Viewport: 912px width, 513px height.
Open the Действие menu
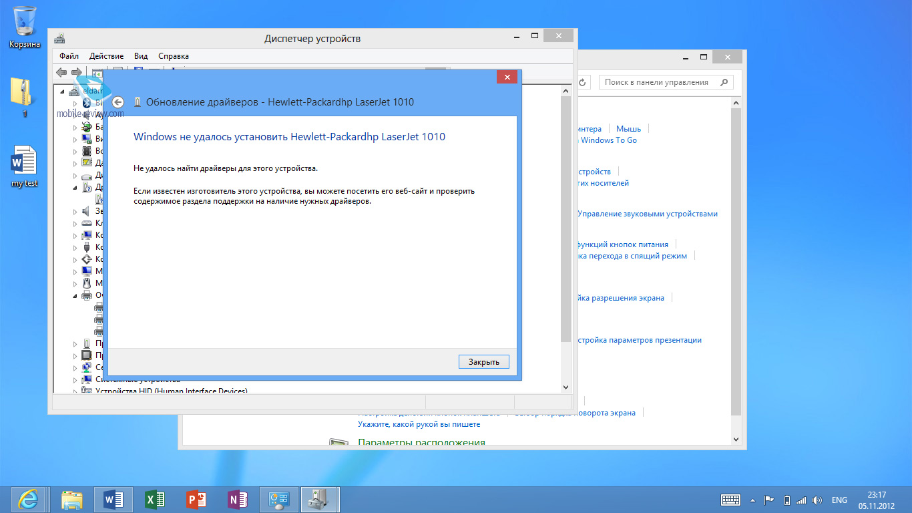(106, 56)
